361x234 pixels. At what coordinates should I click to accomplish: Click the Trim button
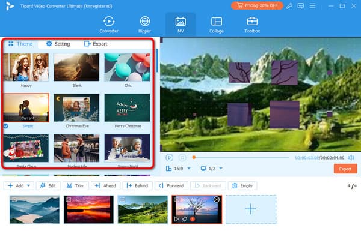tap(76, 185)
